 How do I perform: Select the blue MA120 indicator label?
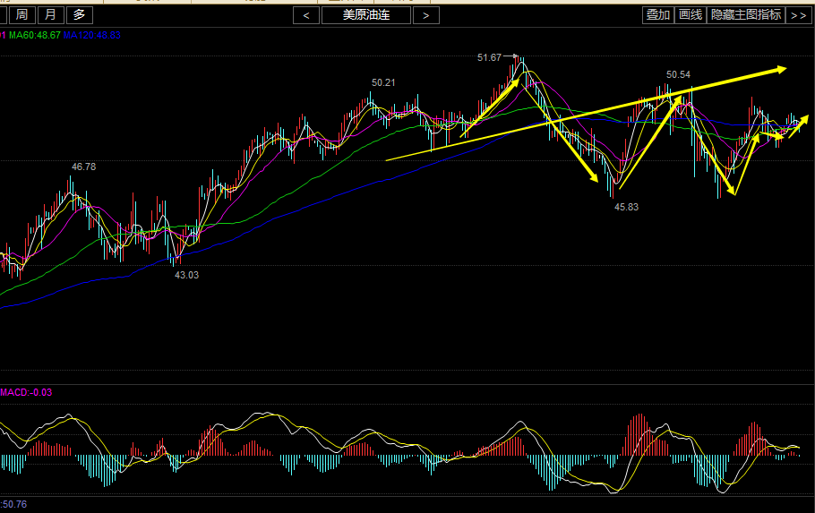pos(92,35)
